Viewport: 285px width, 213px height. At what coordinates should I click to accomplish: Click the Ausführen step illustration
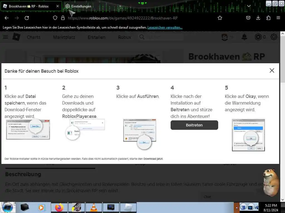[x=140, y=134]
